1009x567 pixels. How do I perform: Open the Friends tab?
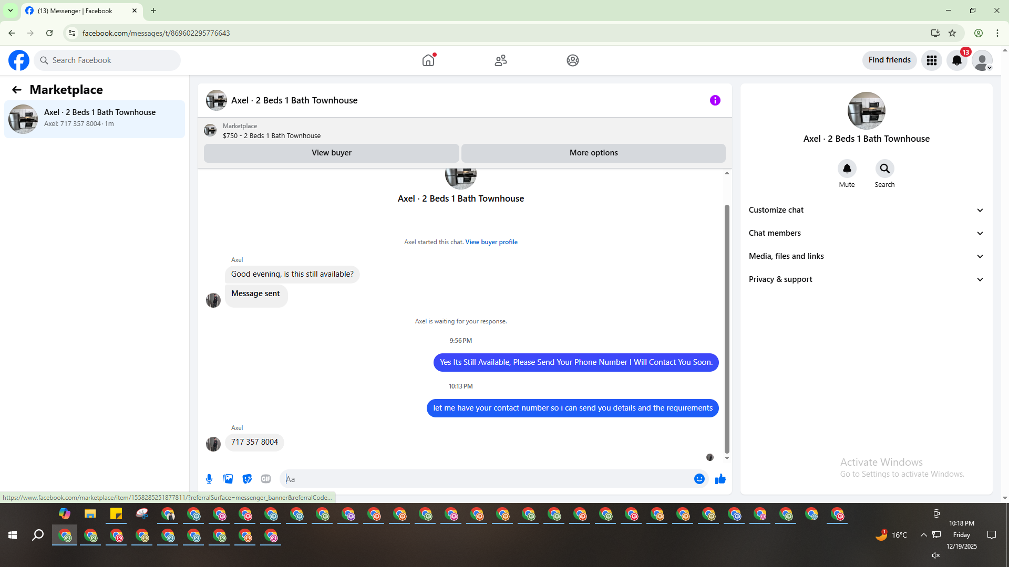click(500, 60)
